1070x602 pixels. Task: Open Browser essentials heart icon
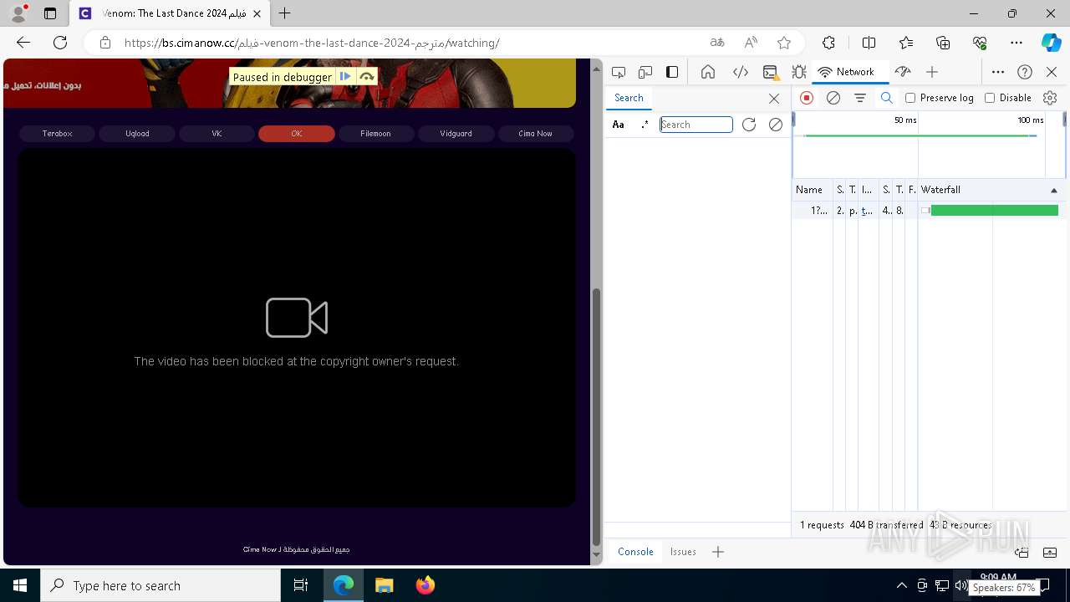tap(980, 43)
